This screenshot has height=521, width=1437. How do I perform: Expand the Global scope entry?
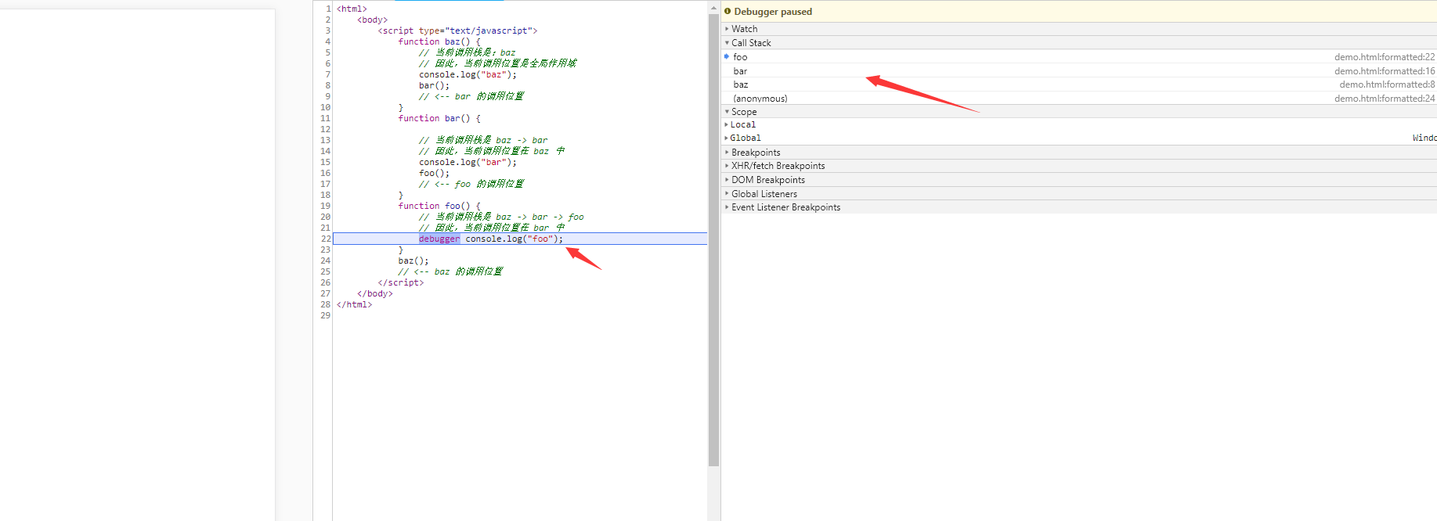(745, 138)
